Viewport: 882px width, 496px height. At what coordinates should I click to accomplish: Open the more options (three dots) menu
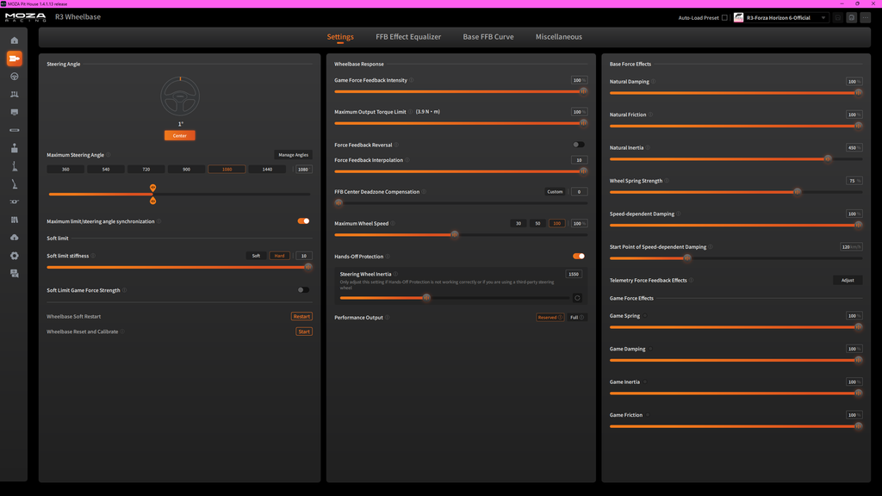point(866,18)
